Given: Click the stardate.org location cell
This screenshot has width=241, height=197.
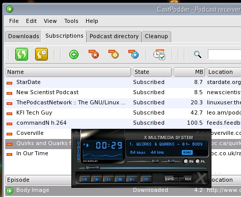Looking at the screenshot, I should point(224,82).
